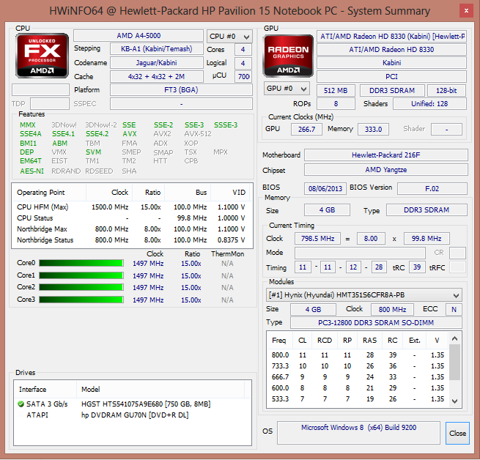Click the ECC value N field

pos(454,309)
